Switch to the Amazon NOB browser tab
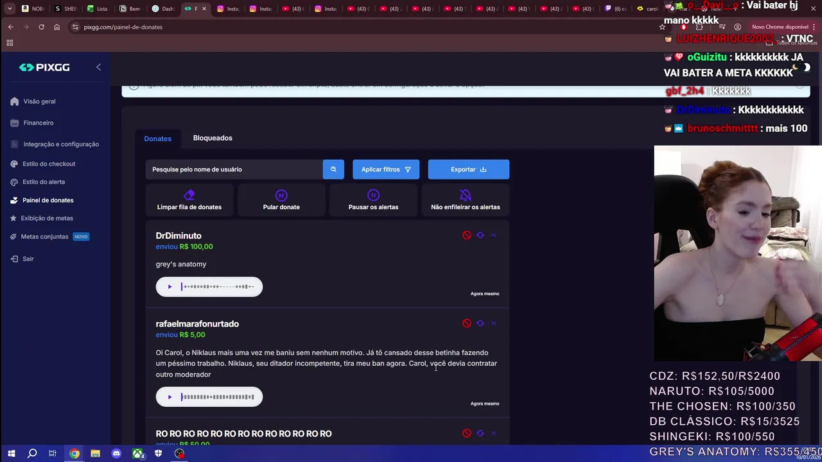The height and width of the screenshot is (462, 822). pyautogui.click(x=33, y=9)
